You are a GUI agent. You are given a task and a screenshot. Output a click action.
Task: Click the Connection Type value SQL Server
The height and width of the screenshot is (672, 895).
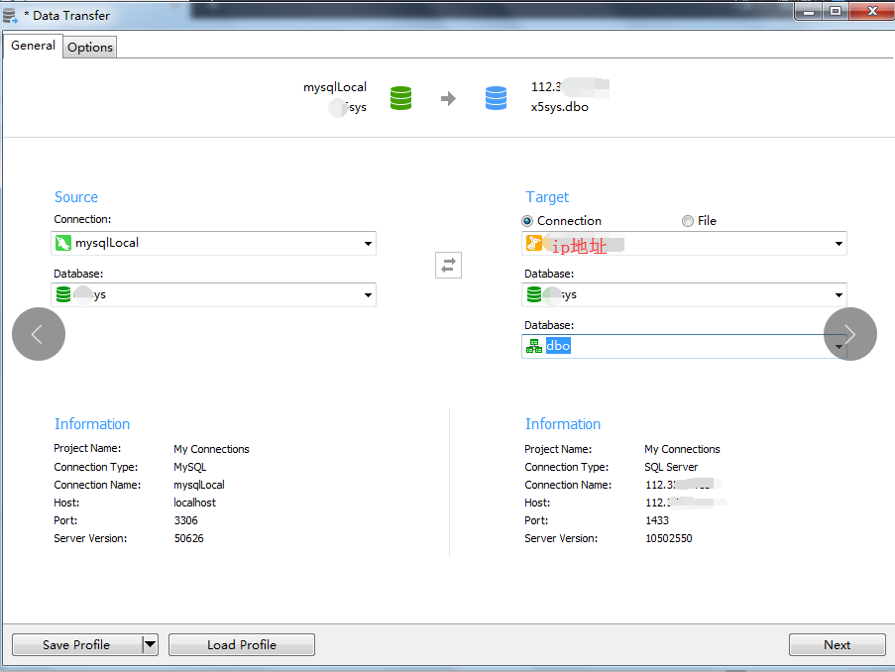[671, 467]
